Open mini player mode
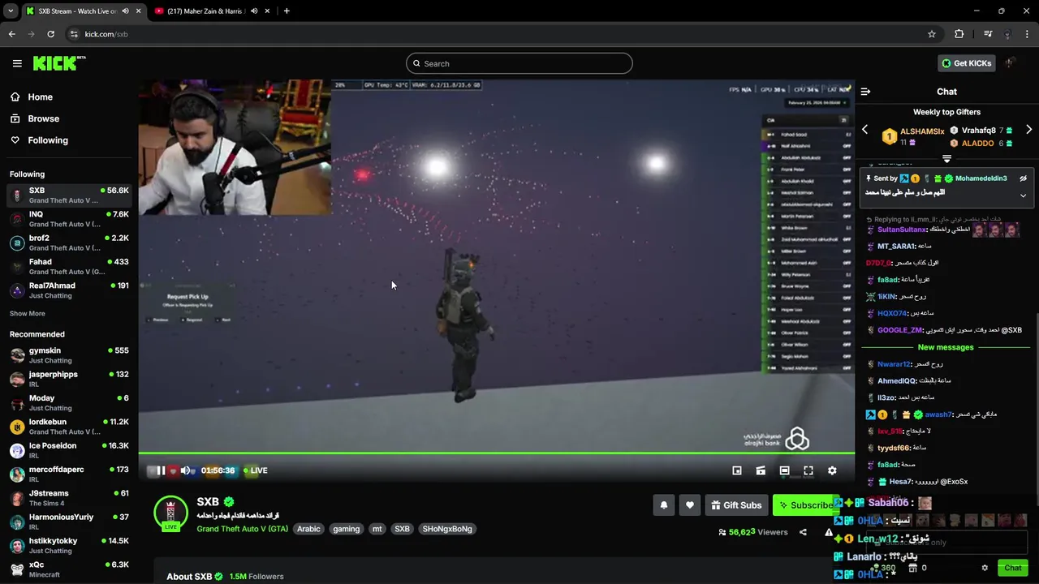Viewport: 1039px width, 584px height. click(737, 470)
